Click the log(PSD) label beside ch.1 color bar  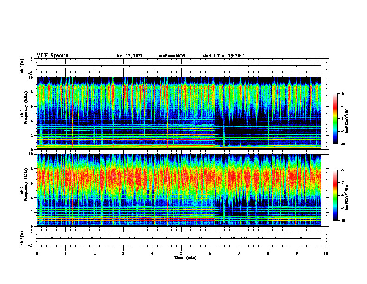(347, 121)
